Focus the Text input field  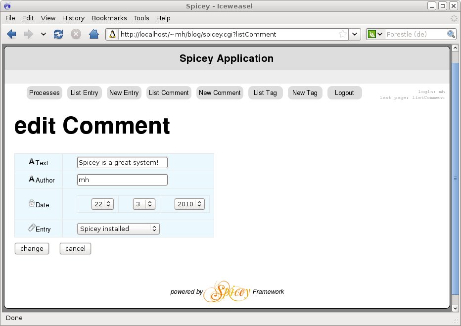click(x=122, y=163)
